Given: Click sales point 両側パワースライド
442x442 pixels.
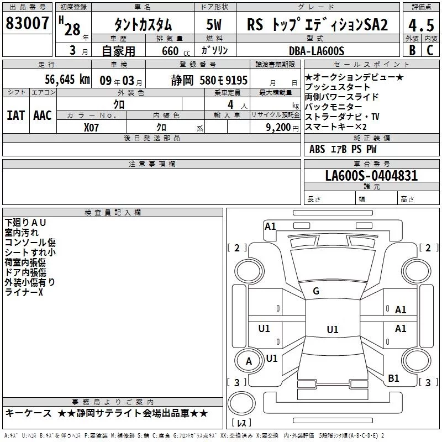Looking at the screenshot, I should point(341,97).
